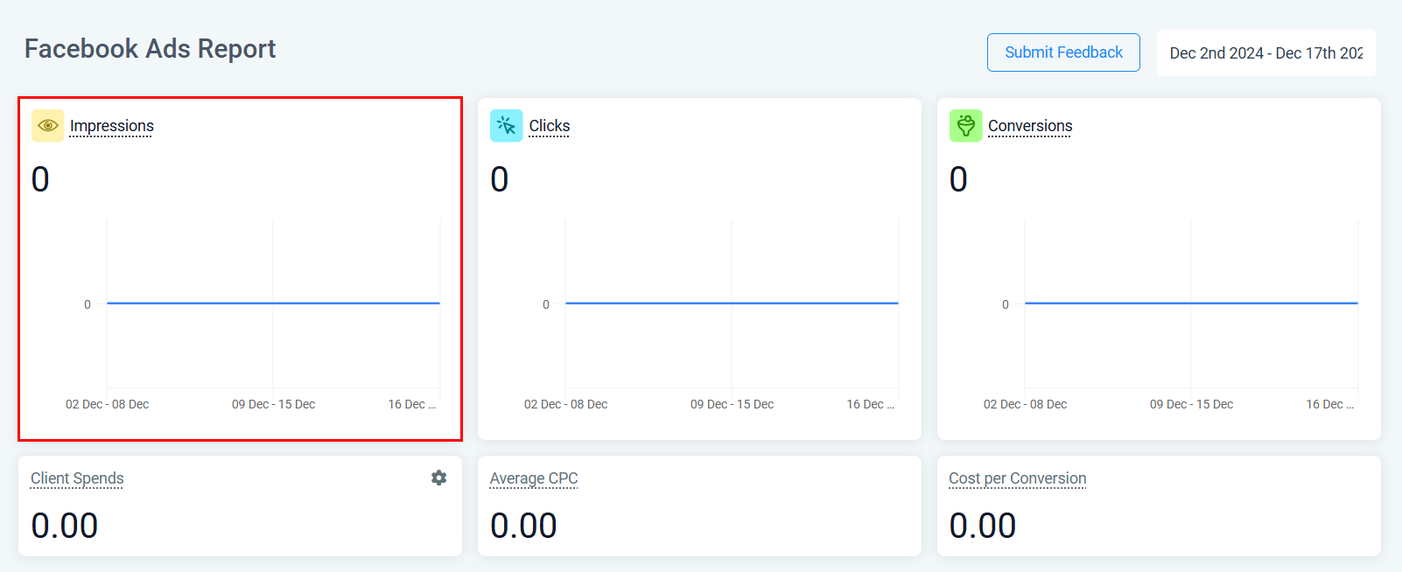Image resolution: width=1402 pixels, height=572 pixels.
Task: Click '16 Dec ...' label in Clicks chart
Action: tap(871, 404)
